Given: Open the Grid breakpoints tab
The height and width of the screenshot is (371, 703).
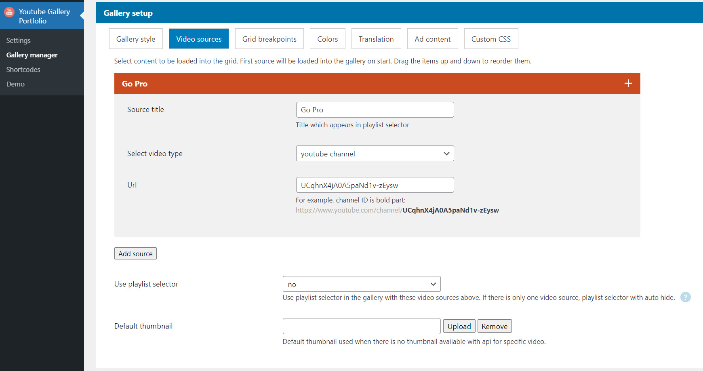Looking at the screenshot, I should click(x=269, y=39).
